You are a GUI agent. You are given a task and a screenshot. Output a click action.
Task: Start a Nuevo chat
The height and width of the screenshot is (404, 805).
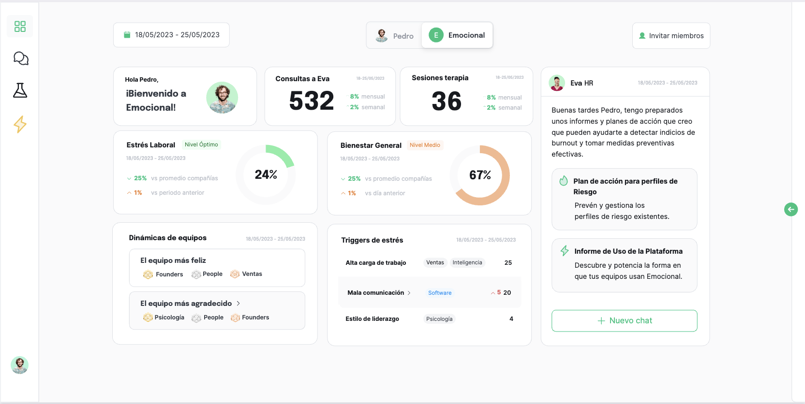pyautogui.click(x=624, y=321)
